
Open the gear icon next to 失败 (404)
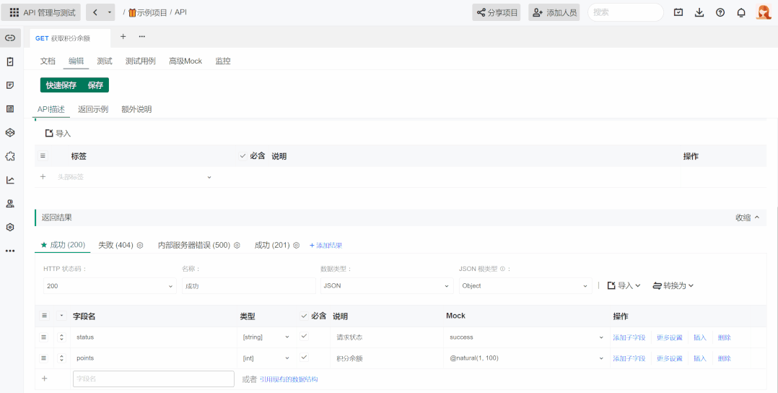pos(140,246)
